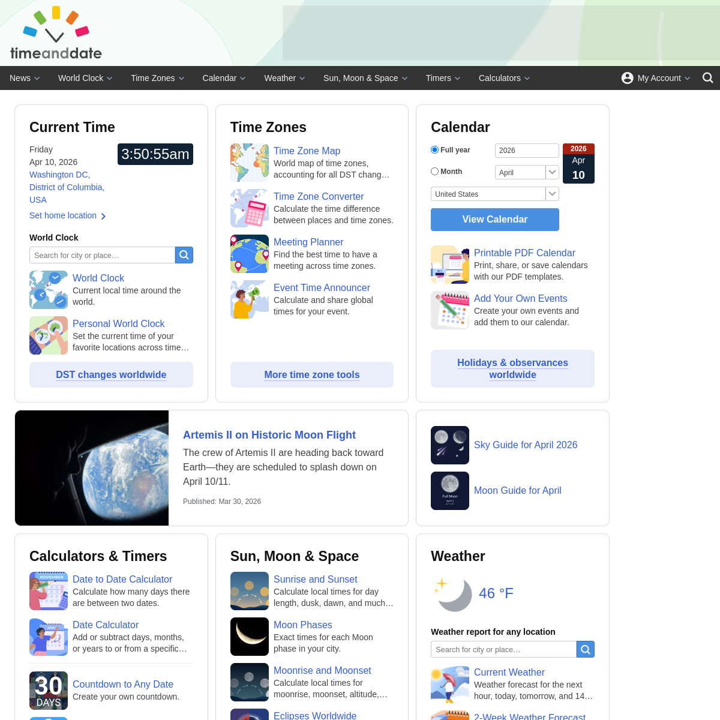
Task: Click the View Calendar button
Action: click(495, 220)
